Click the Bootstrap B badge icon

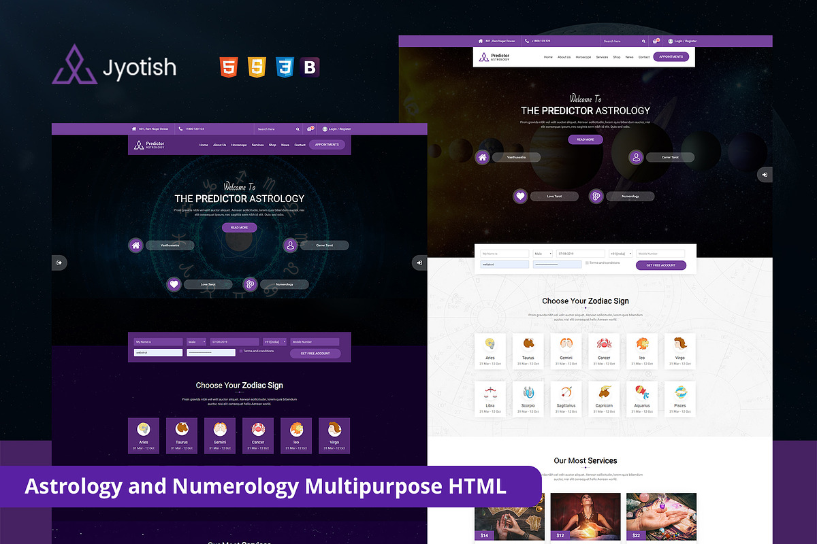click(310, 67)
